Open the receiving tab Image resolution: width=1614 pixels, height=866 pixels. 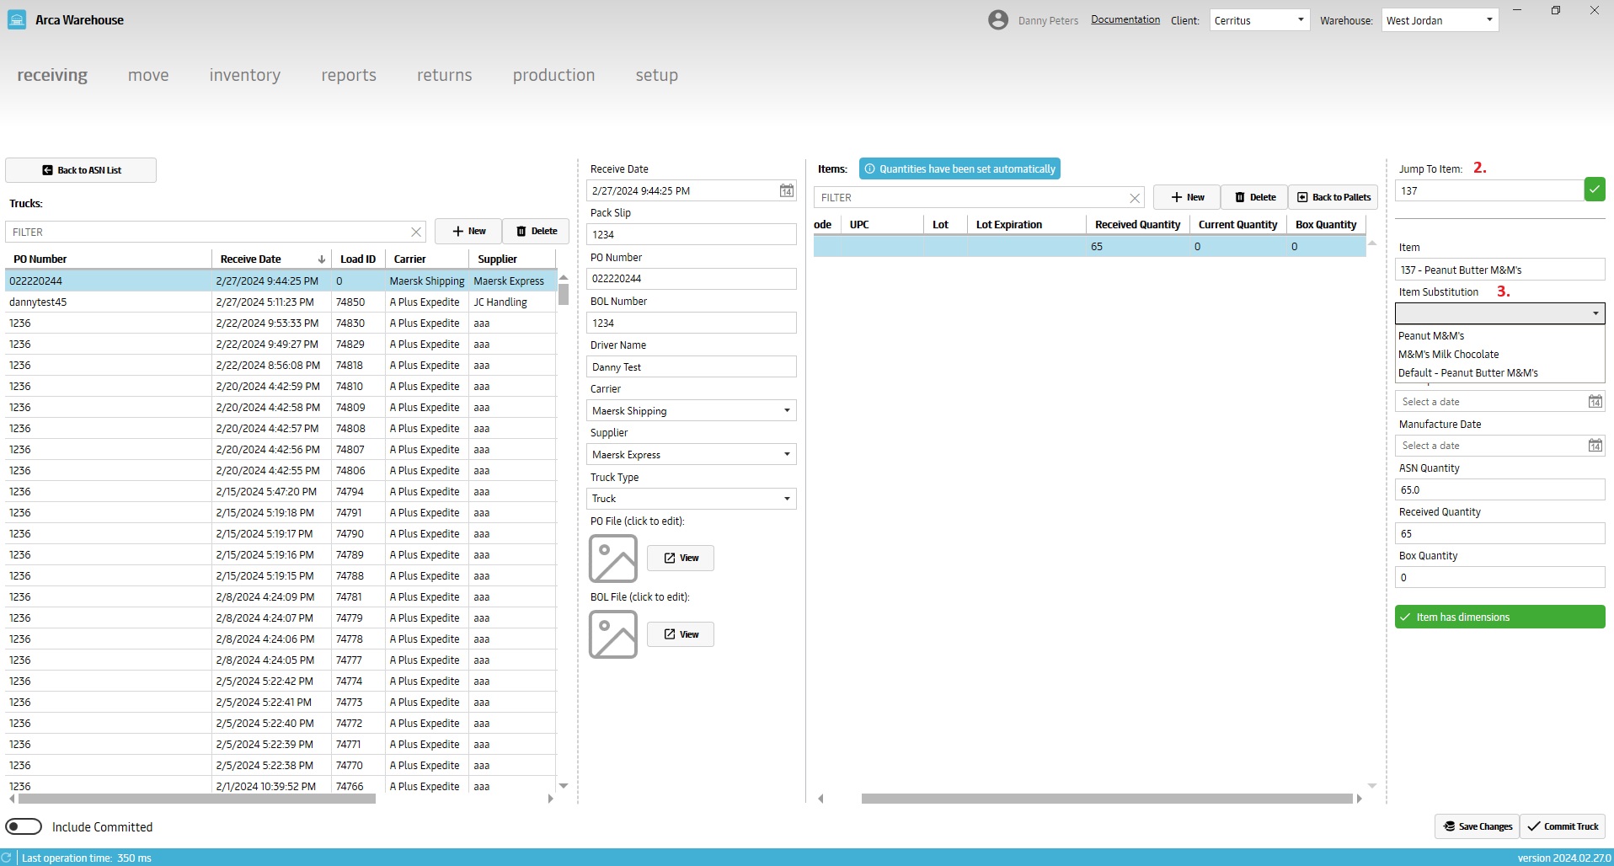point(52,75)
